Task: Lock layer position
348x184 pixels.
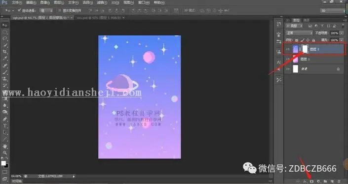Action: [x=308, y=40]
